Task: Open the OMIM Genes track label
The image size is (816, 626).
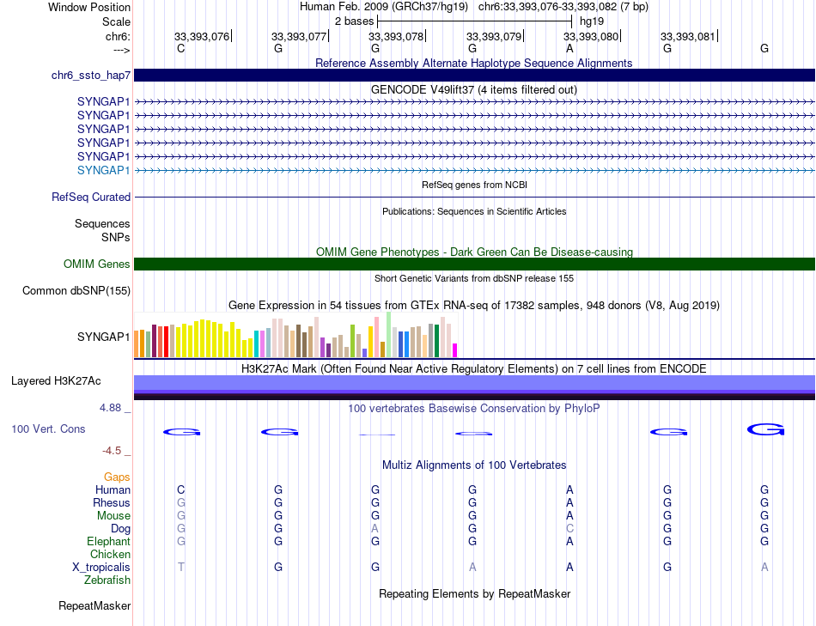Action: pos(96,264)
